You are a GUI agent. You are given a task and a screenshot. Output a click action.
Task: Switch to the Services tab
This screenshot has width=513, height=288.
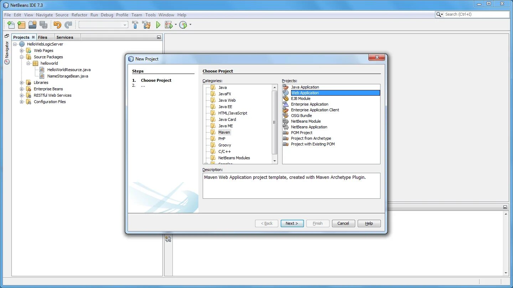click(64, 37)
